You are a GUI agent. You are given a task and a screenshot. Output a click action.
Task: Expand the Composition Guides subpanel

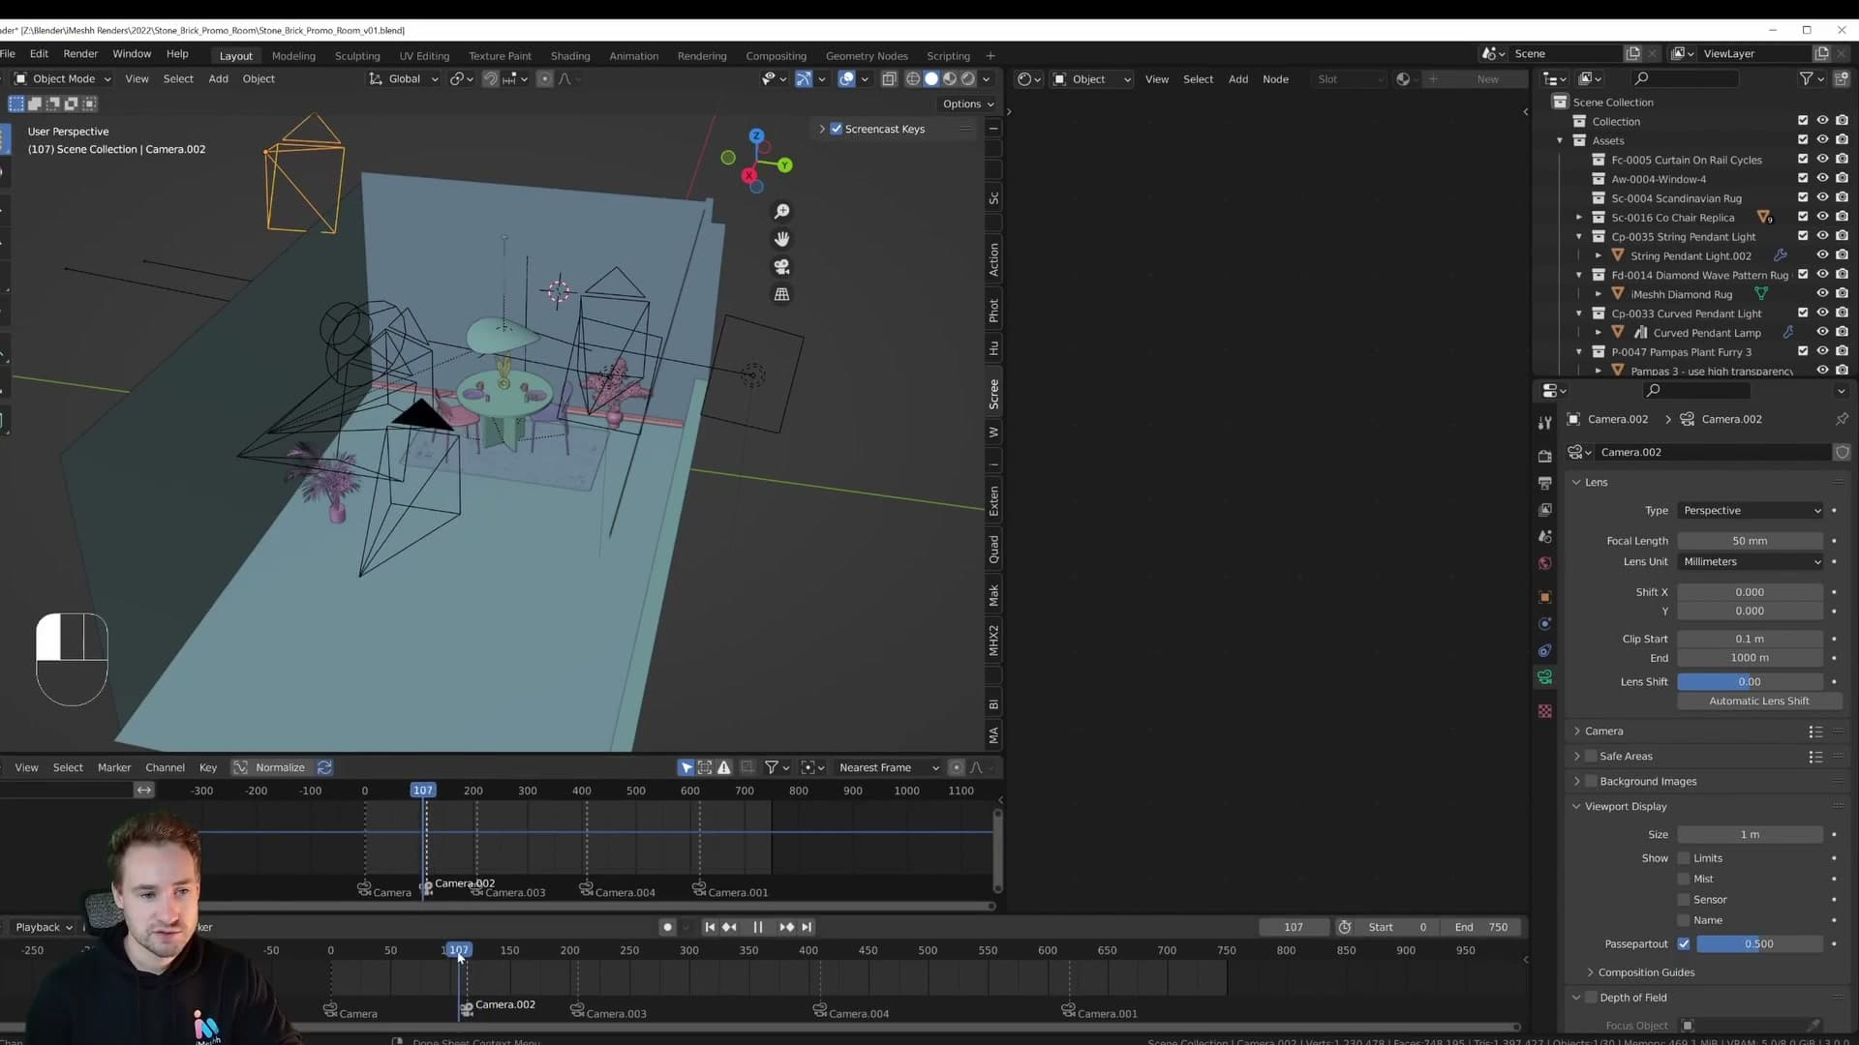click(1646, 972)
